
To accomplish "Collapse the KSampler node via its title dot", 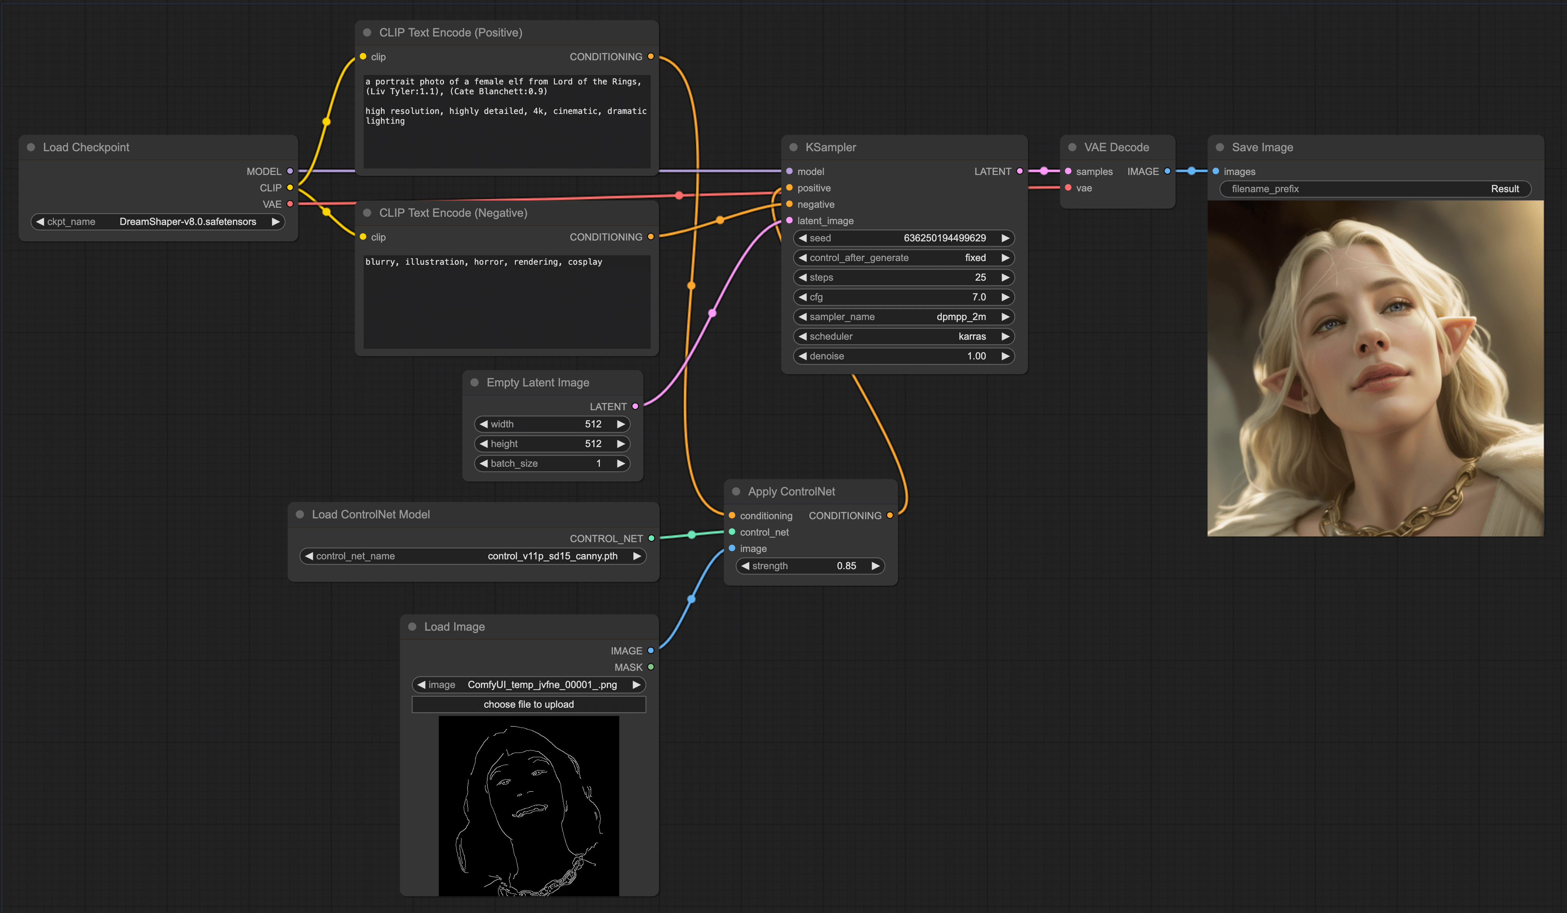I will 793,147.
